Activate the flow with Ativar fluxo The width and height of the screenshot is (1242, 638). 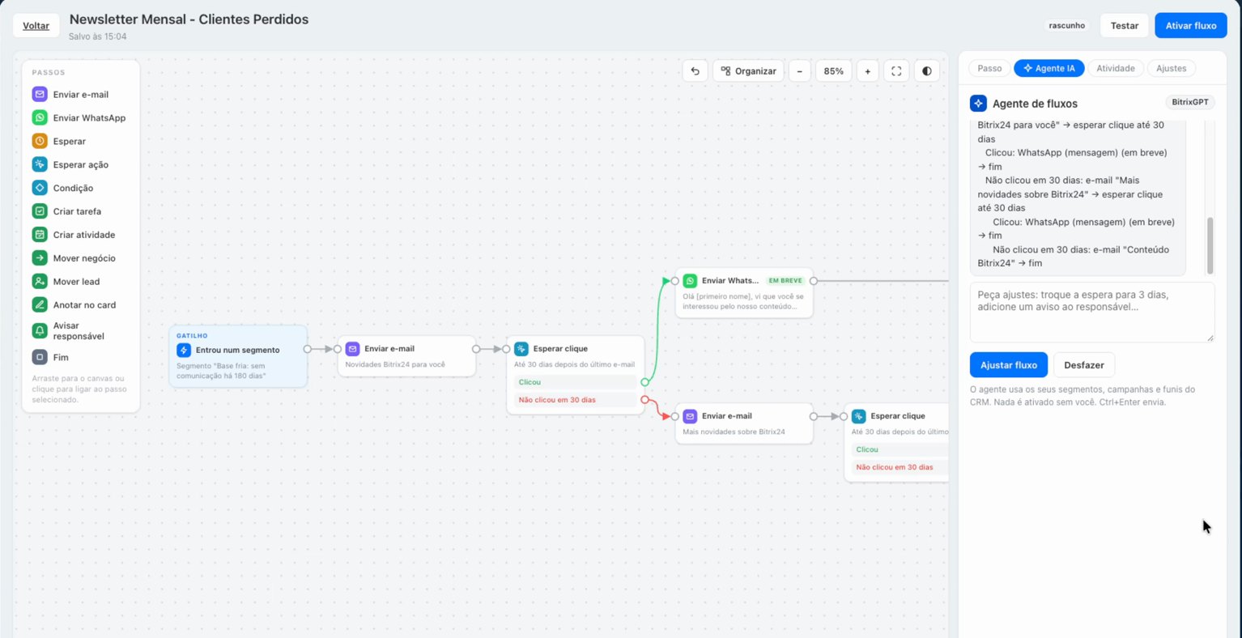pyautogui.click(x=1191, y=26)
